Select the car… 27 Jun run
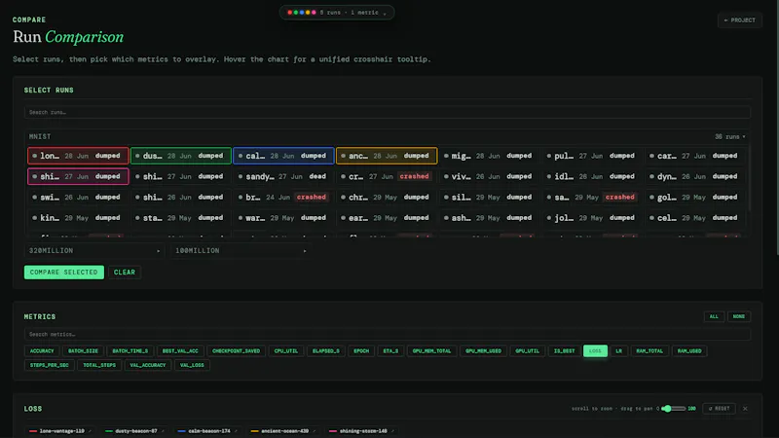The height and width of the screenshot is (438, 779). click(x=695, y=156)
